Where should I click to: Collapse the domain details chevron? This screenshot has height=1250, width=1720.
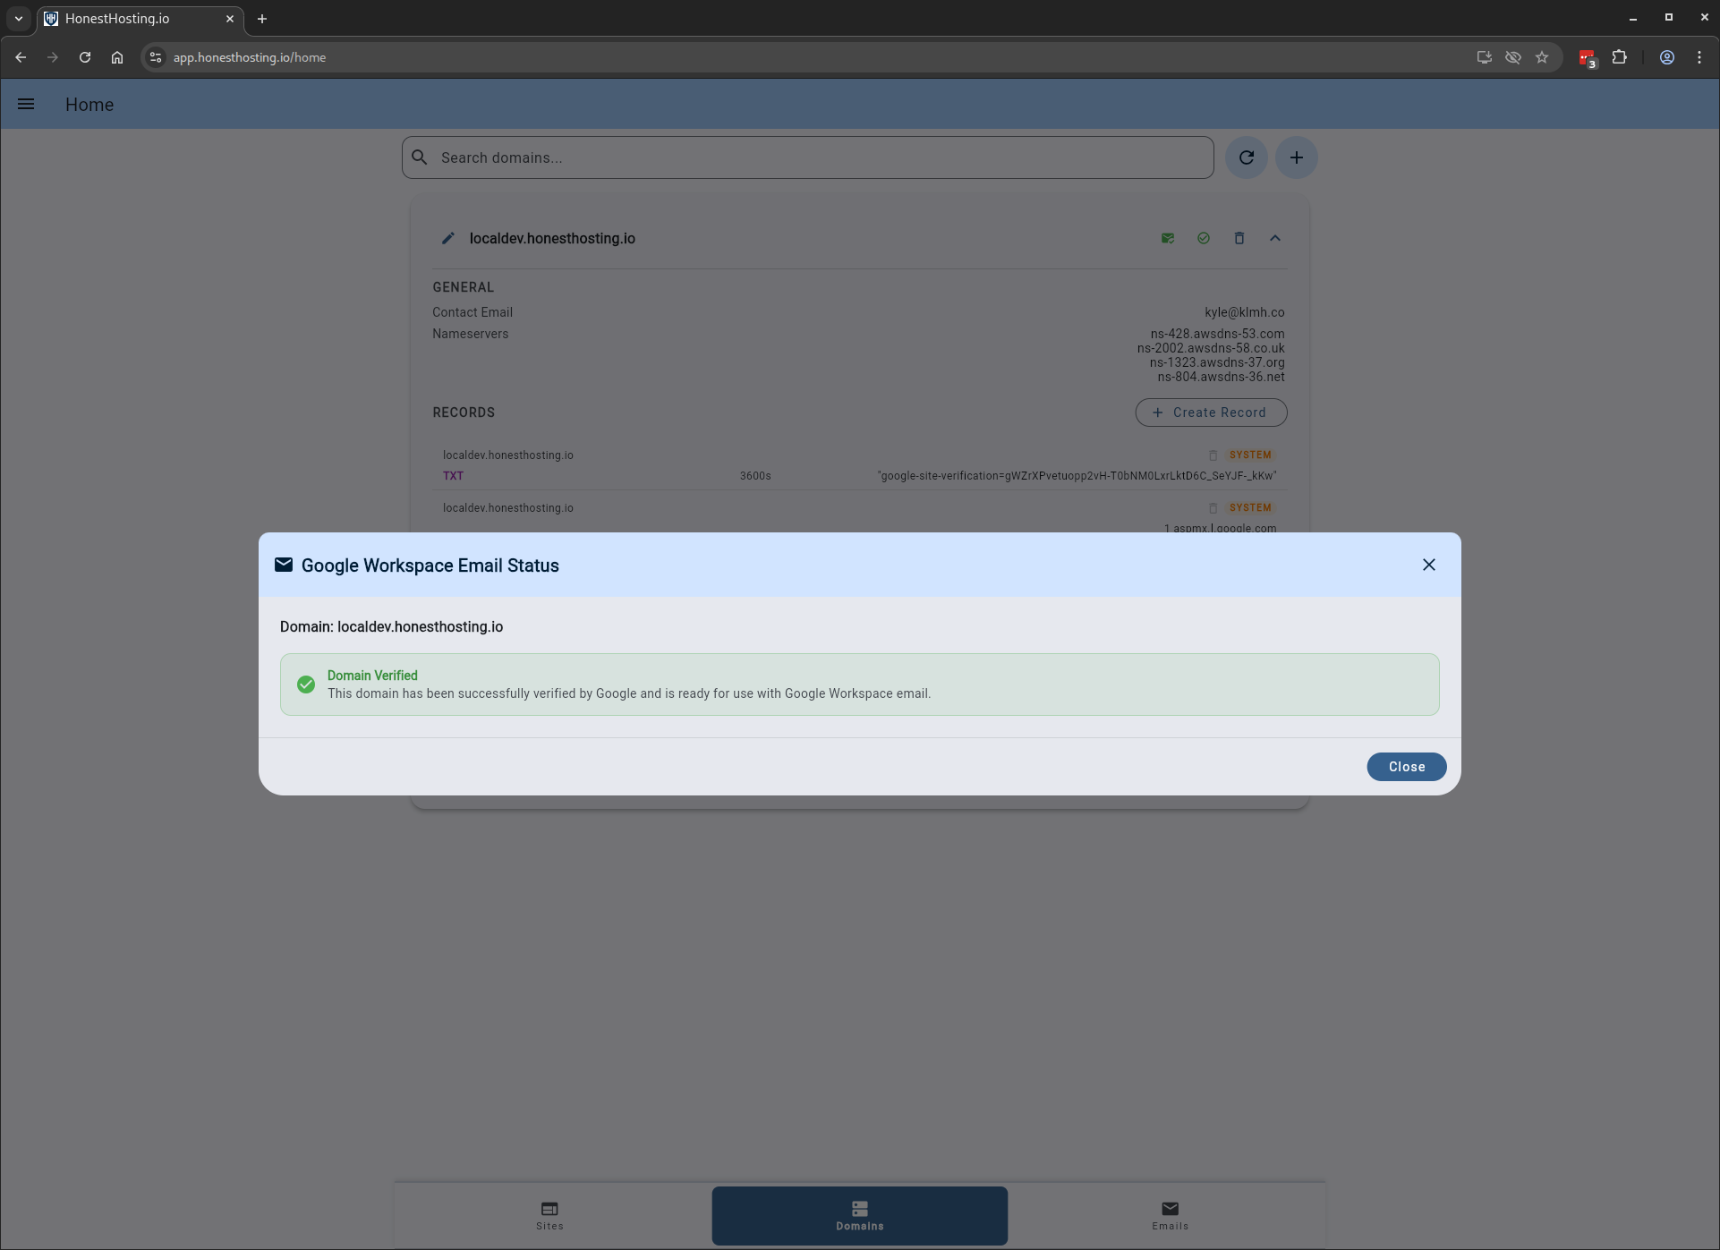coord(1275,238)
